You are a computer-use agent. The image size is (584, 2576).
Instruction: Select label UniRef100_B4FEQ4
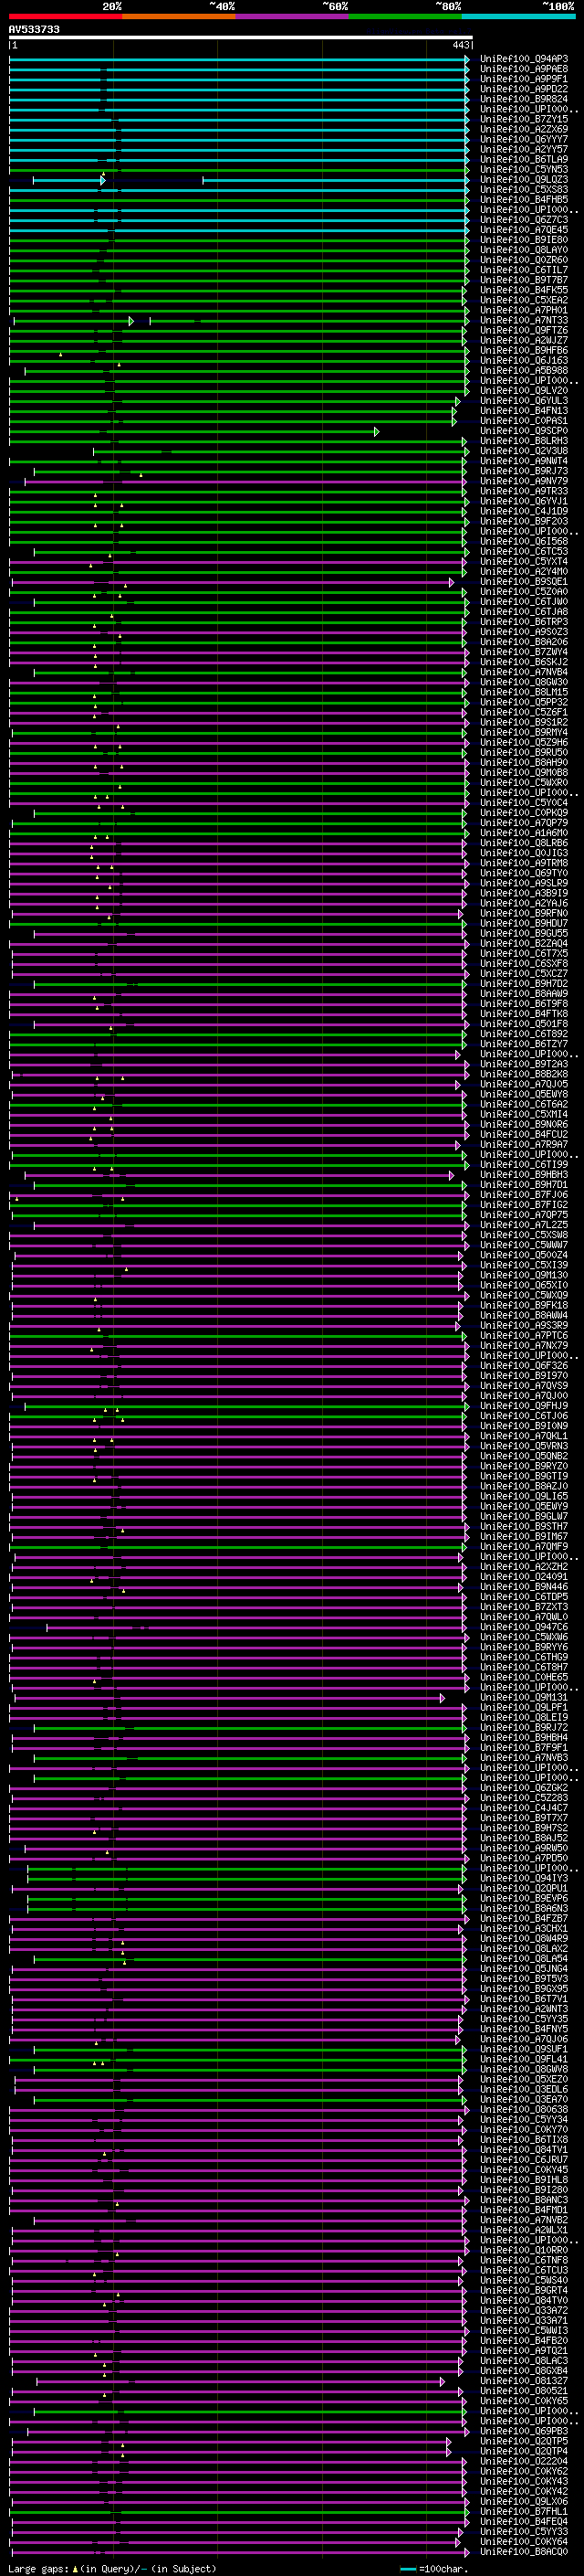click(524, 2520)
